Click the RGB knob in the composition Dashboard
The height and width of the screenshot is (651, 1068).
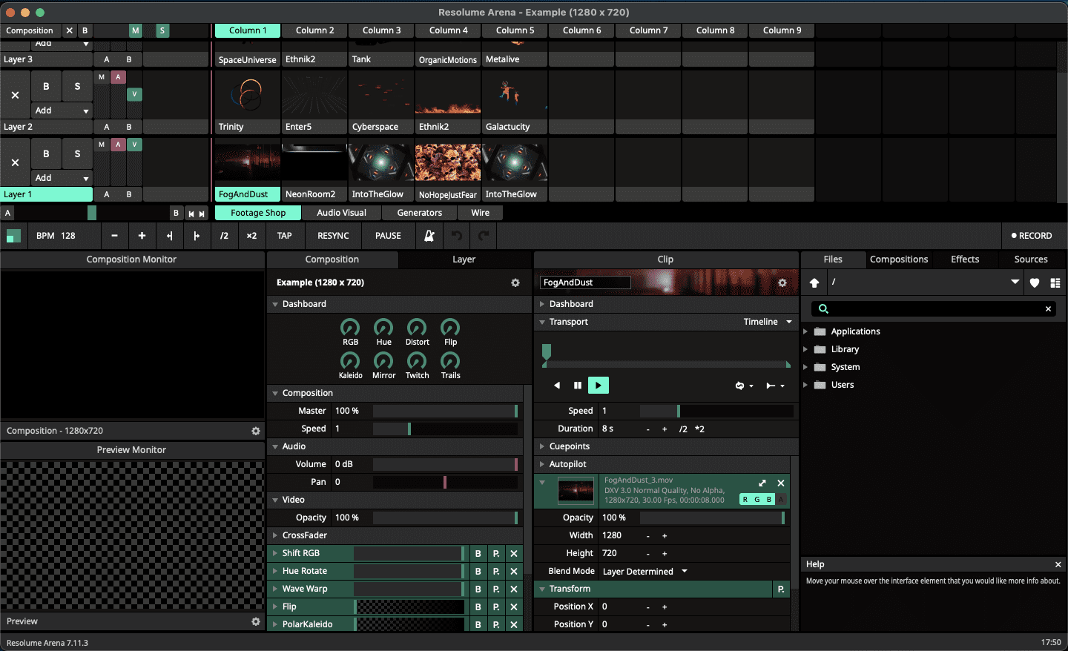[350, 327]
